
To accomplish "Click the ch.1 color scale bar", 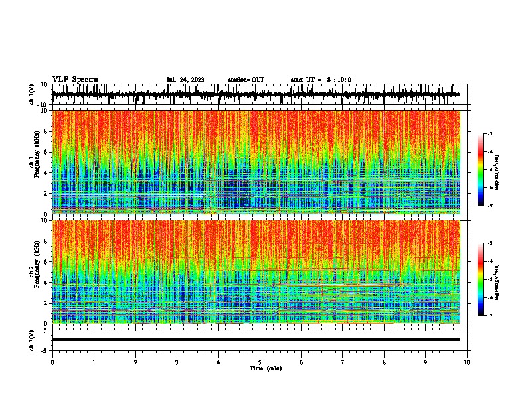I will 480,170.
